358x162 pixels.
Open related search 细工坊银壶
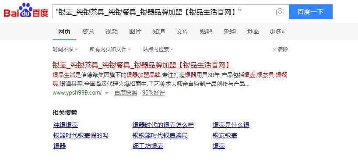(x=148, y=146)
